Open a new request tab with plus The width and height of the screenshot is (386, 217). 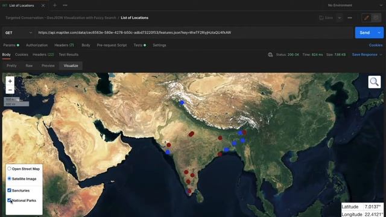click(55, 5)
